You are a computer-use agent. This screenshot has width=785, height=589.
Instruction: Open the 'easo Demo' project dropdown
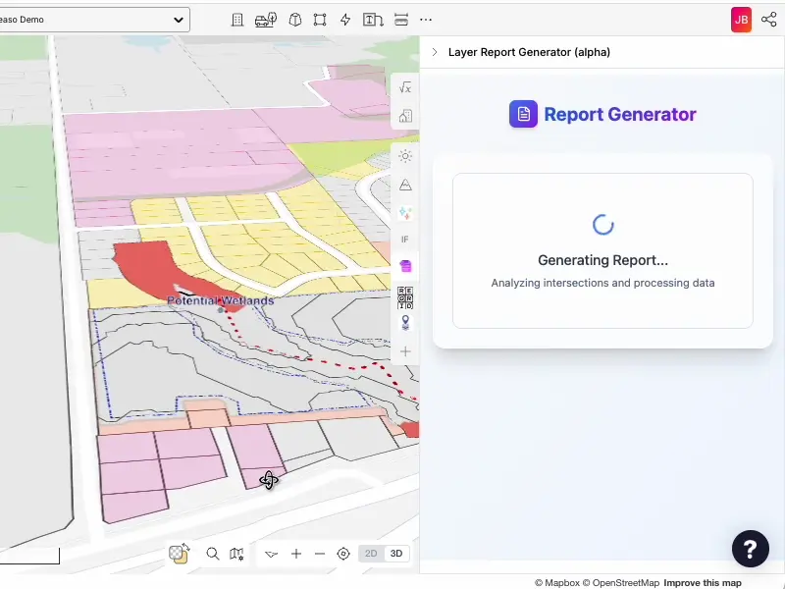(x=93, y=19)
